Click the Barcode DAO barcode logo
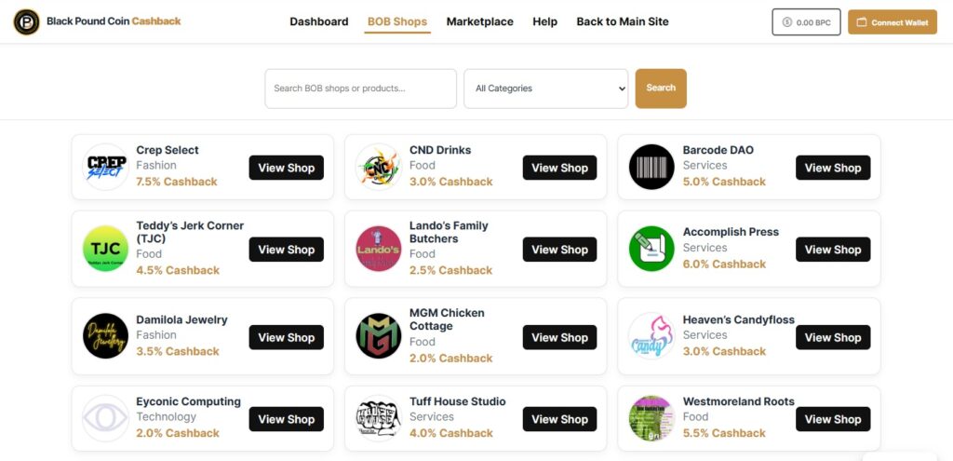Viewport: 953px width, 461px height. coord(651,168)
